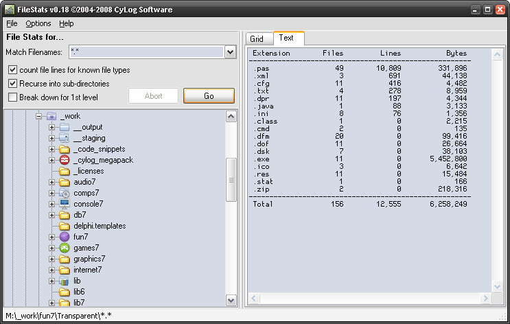This screenshot has height=324, width=510.
Task: Select the __output folder icon
Action: point(65,127)
